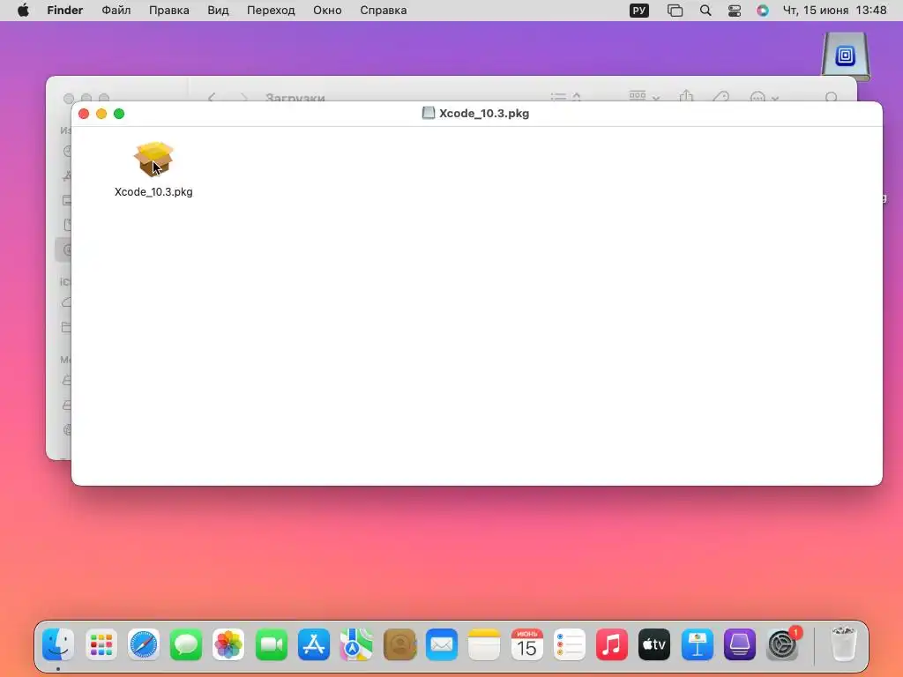Open Notes from the Dock
This screenshot has width=903, height=677.
click(x=484, y=644)
